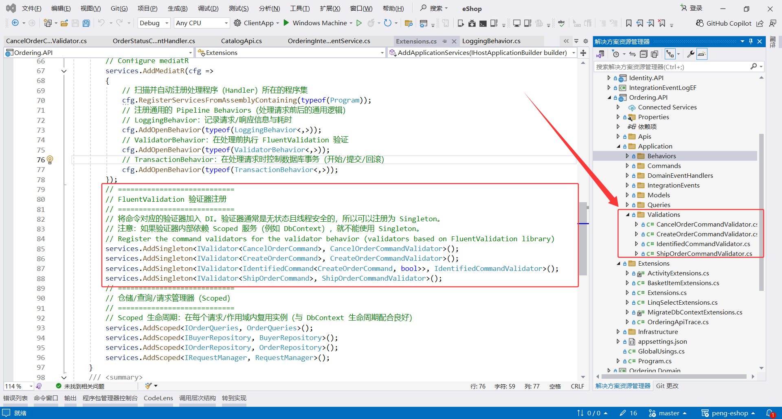This screenshot has height=419, width=782.
Task: Toggle Preview Selected Items in Solution Explorer
Action: coord(702,54)
